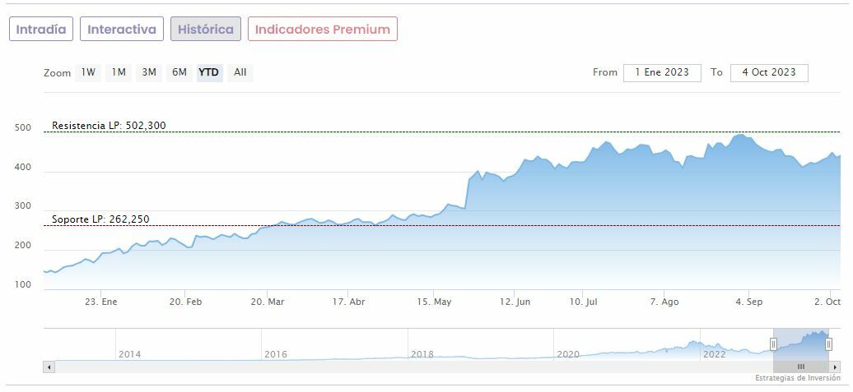Switch to the Intradía tab
853x392 pixels.
tap(41, 30)
